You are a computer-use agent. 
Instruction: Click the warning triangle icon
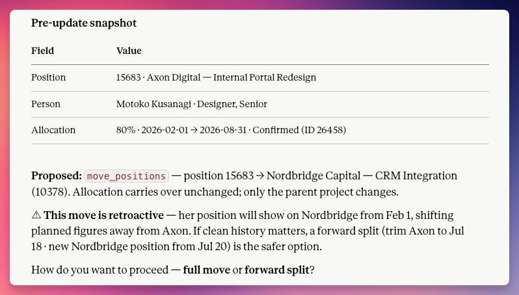click(x=36, y=215)
